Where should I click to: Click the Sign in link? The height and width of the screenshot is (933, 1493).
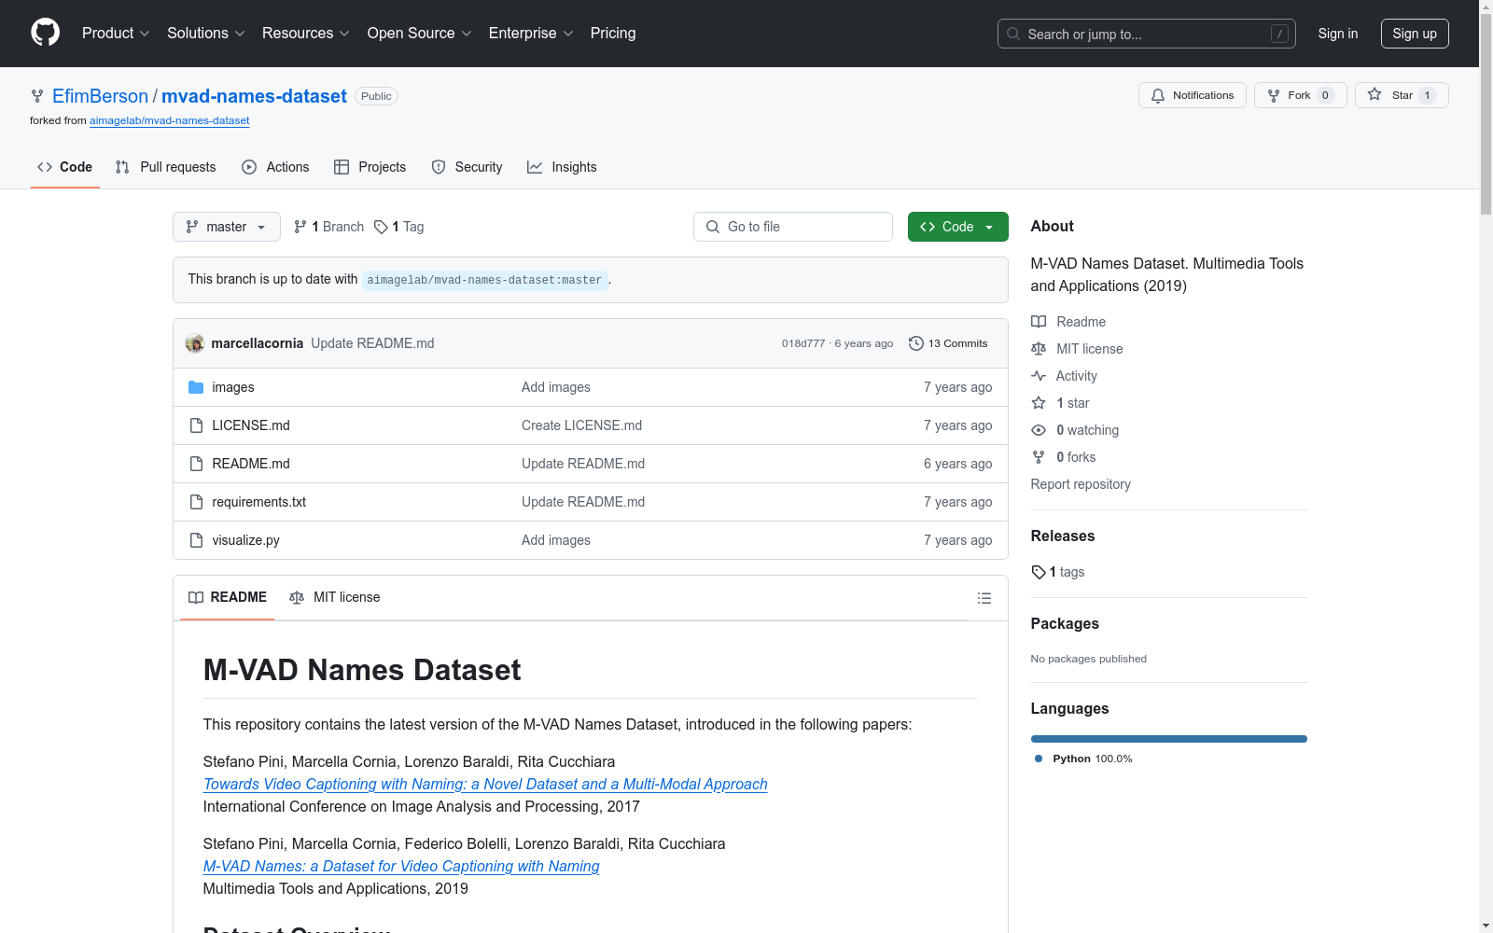1338,34
